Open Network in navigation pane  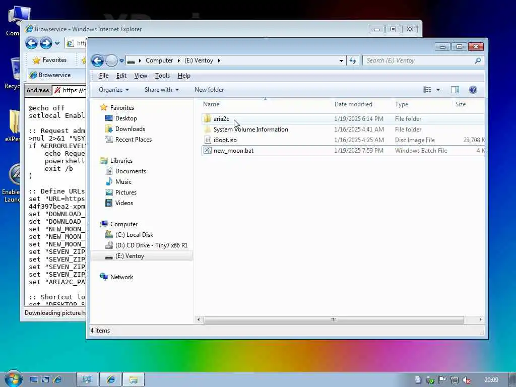tap(121, 277)
